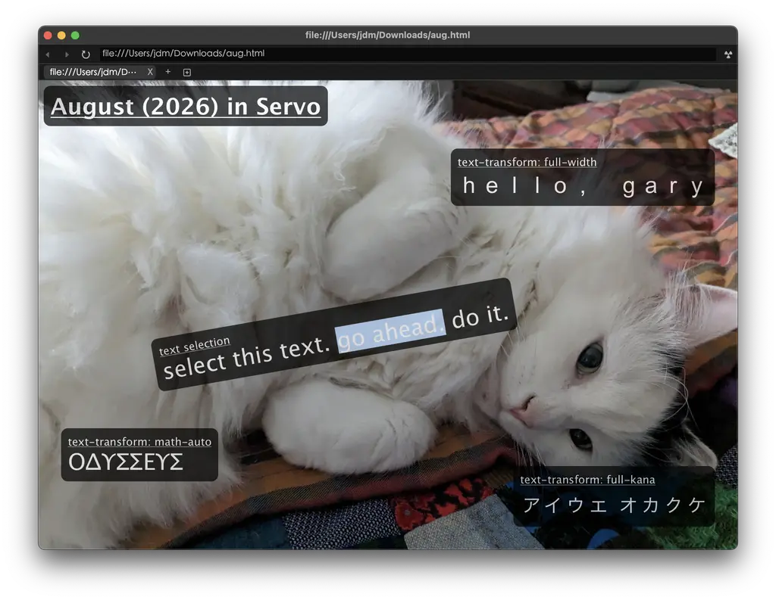Click the "text-transform: math-auto" label
Screen dimensions: 776x600
click(139, 441)
